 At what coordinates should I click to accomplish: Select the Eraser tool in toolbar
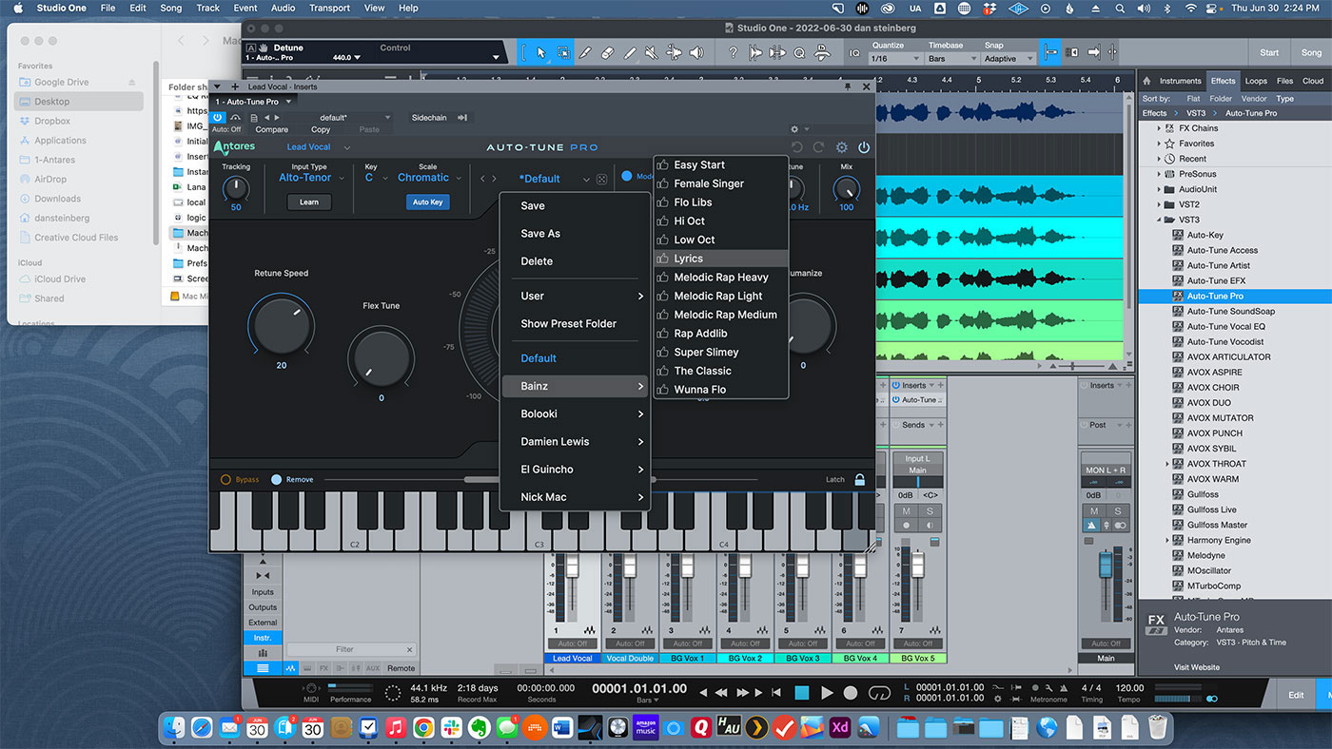608,53
